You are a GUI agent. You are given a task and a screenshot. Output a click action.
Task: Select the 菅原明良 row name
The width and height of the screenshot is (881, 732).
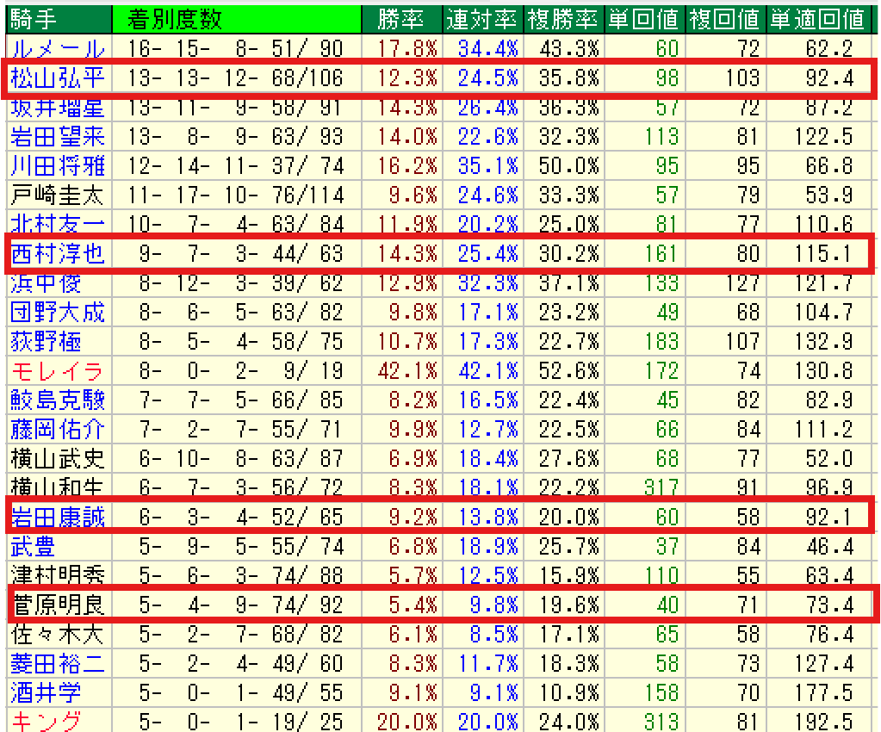pos(58,605)
